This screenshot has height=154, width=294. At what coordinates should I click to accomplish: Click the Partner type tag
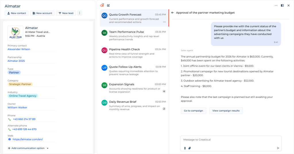tap(14, 72)
